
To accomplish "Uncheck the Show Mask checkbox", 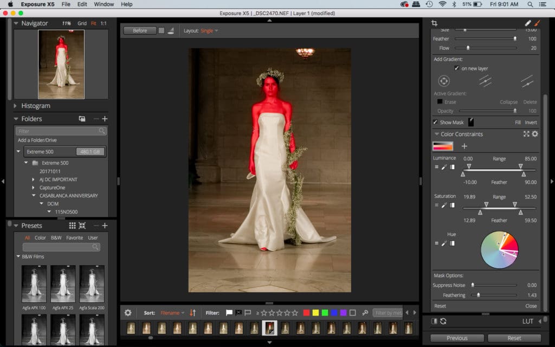I will tap(435, 123).
